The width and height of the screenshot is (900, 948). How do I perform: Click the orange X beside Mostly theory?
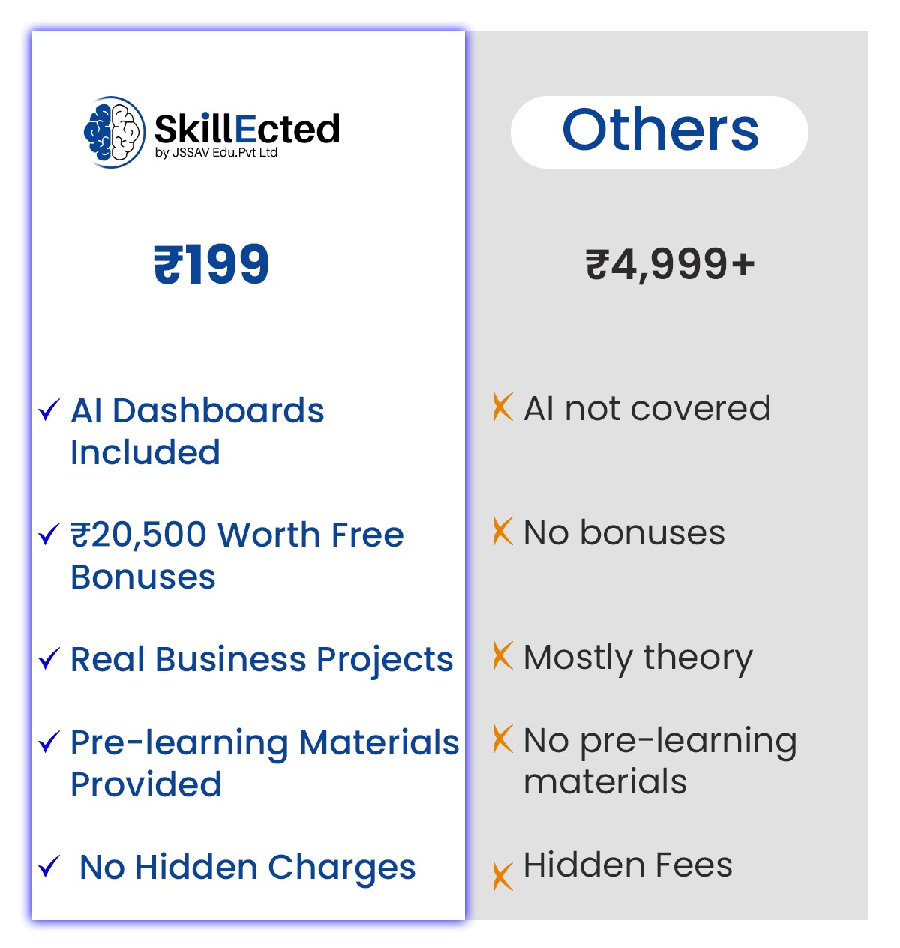pos(502,656)
